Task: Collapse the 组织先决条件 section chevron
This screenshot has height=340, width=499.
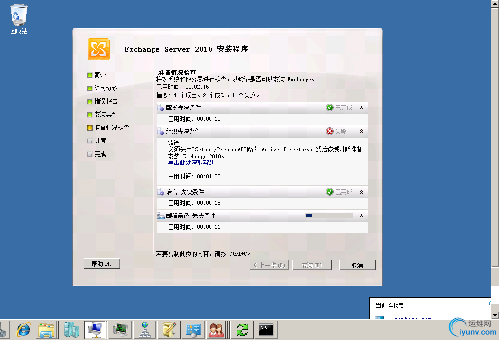Action: pos(361,131)
